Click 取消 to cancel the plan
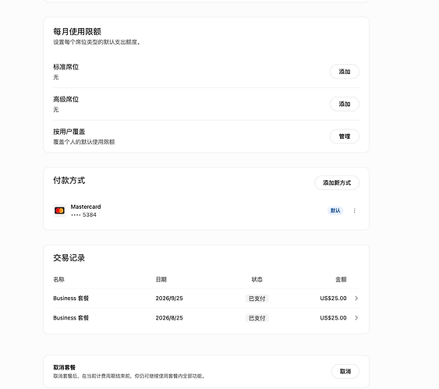Screen dimensions: 439x389 tap(345, 371)
